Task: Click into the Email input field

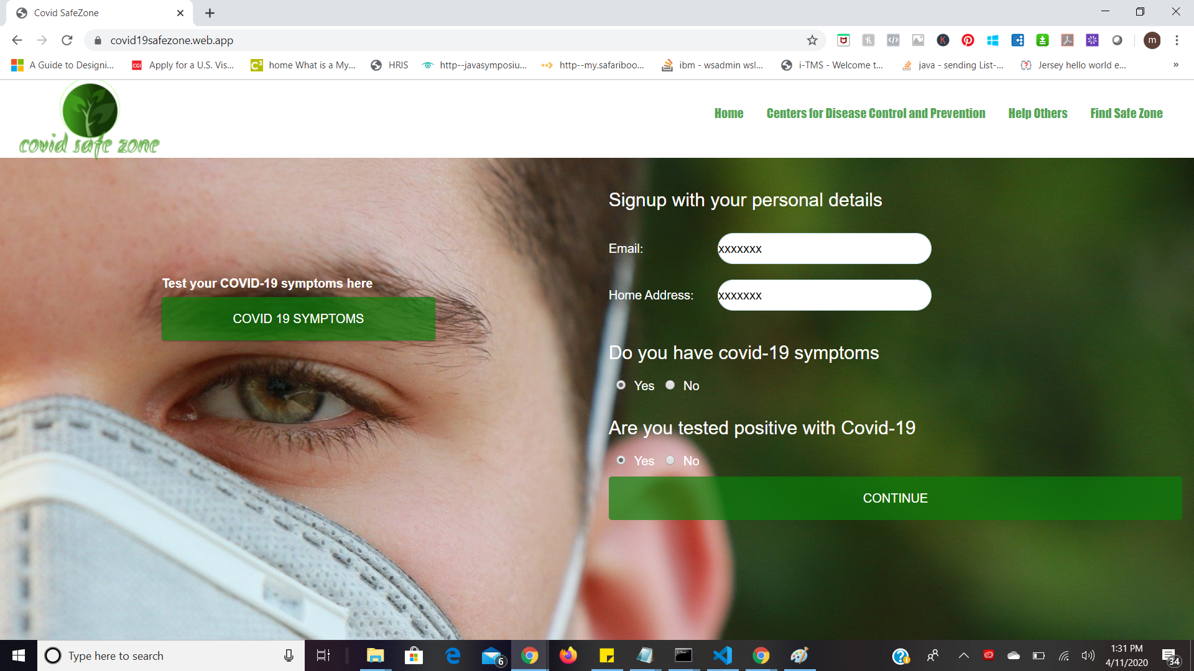Action: pyautogui.click(x=824, y=249)
